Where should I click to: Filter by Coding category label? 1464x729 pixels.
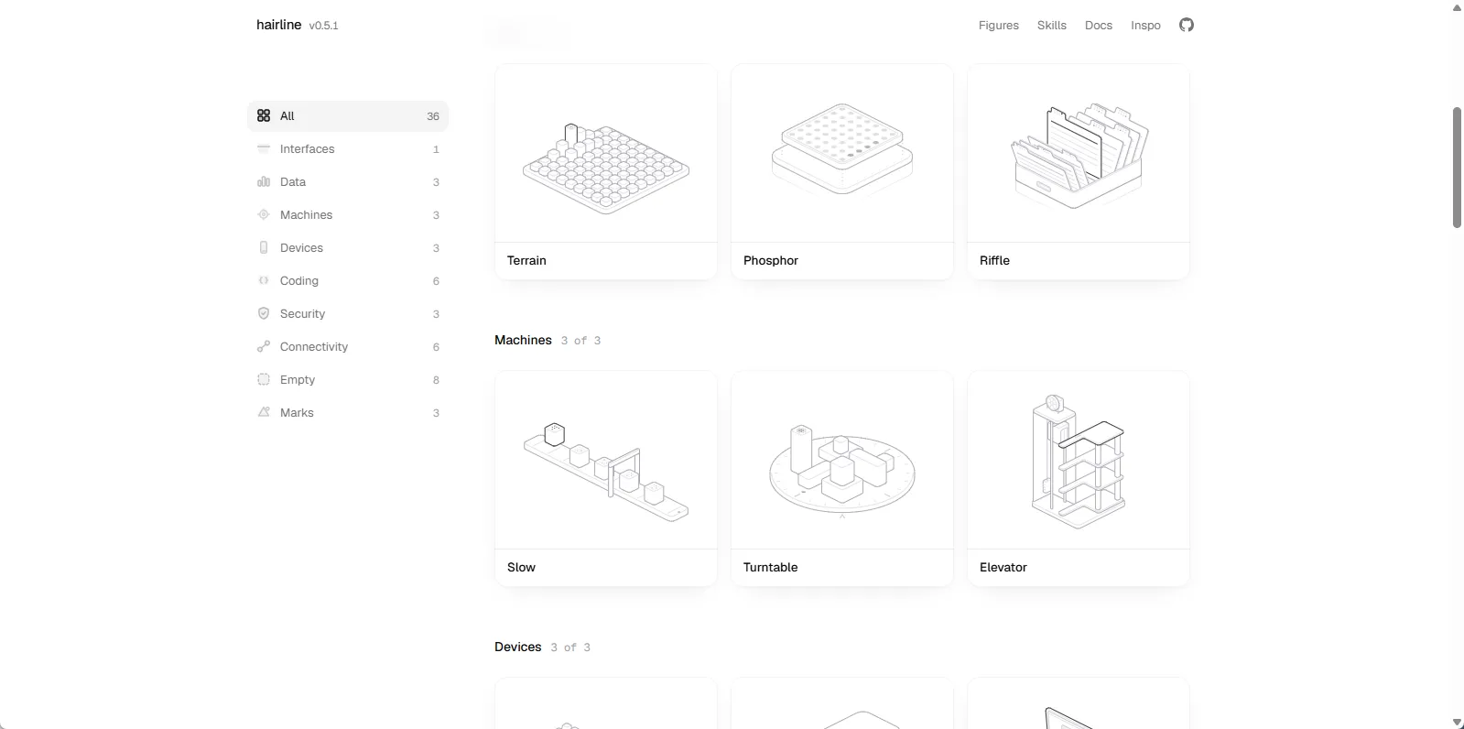(x=299, y=280)
